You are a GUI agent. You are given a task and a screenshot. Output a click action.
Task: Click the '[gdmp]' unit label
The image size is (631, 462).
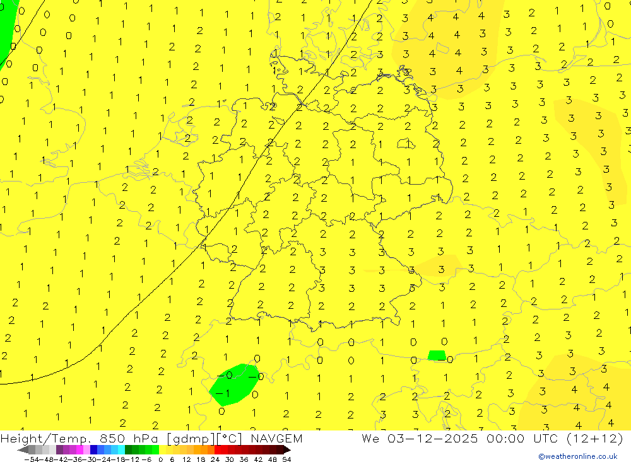coord(191,439)
